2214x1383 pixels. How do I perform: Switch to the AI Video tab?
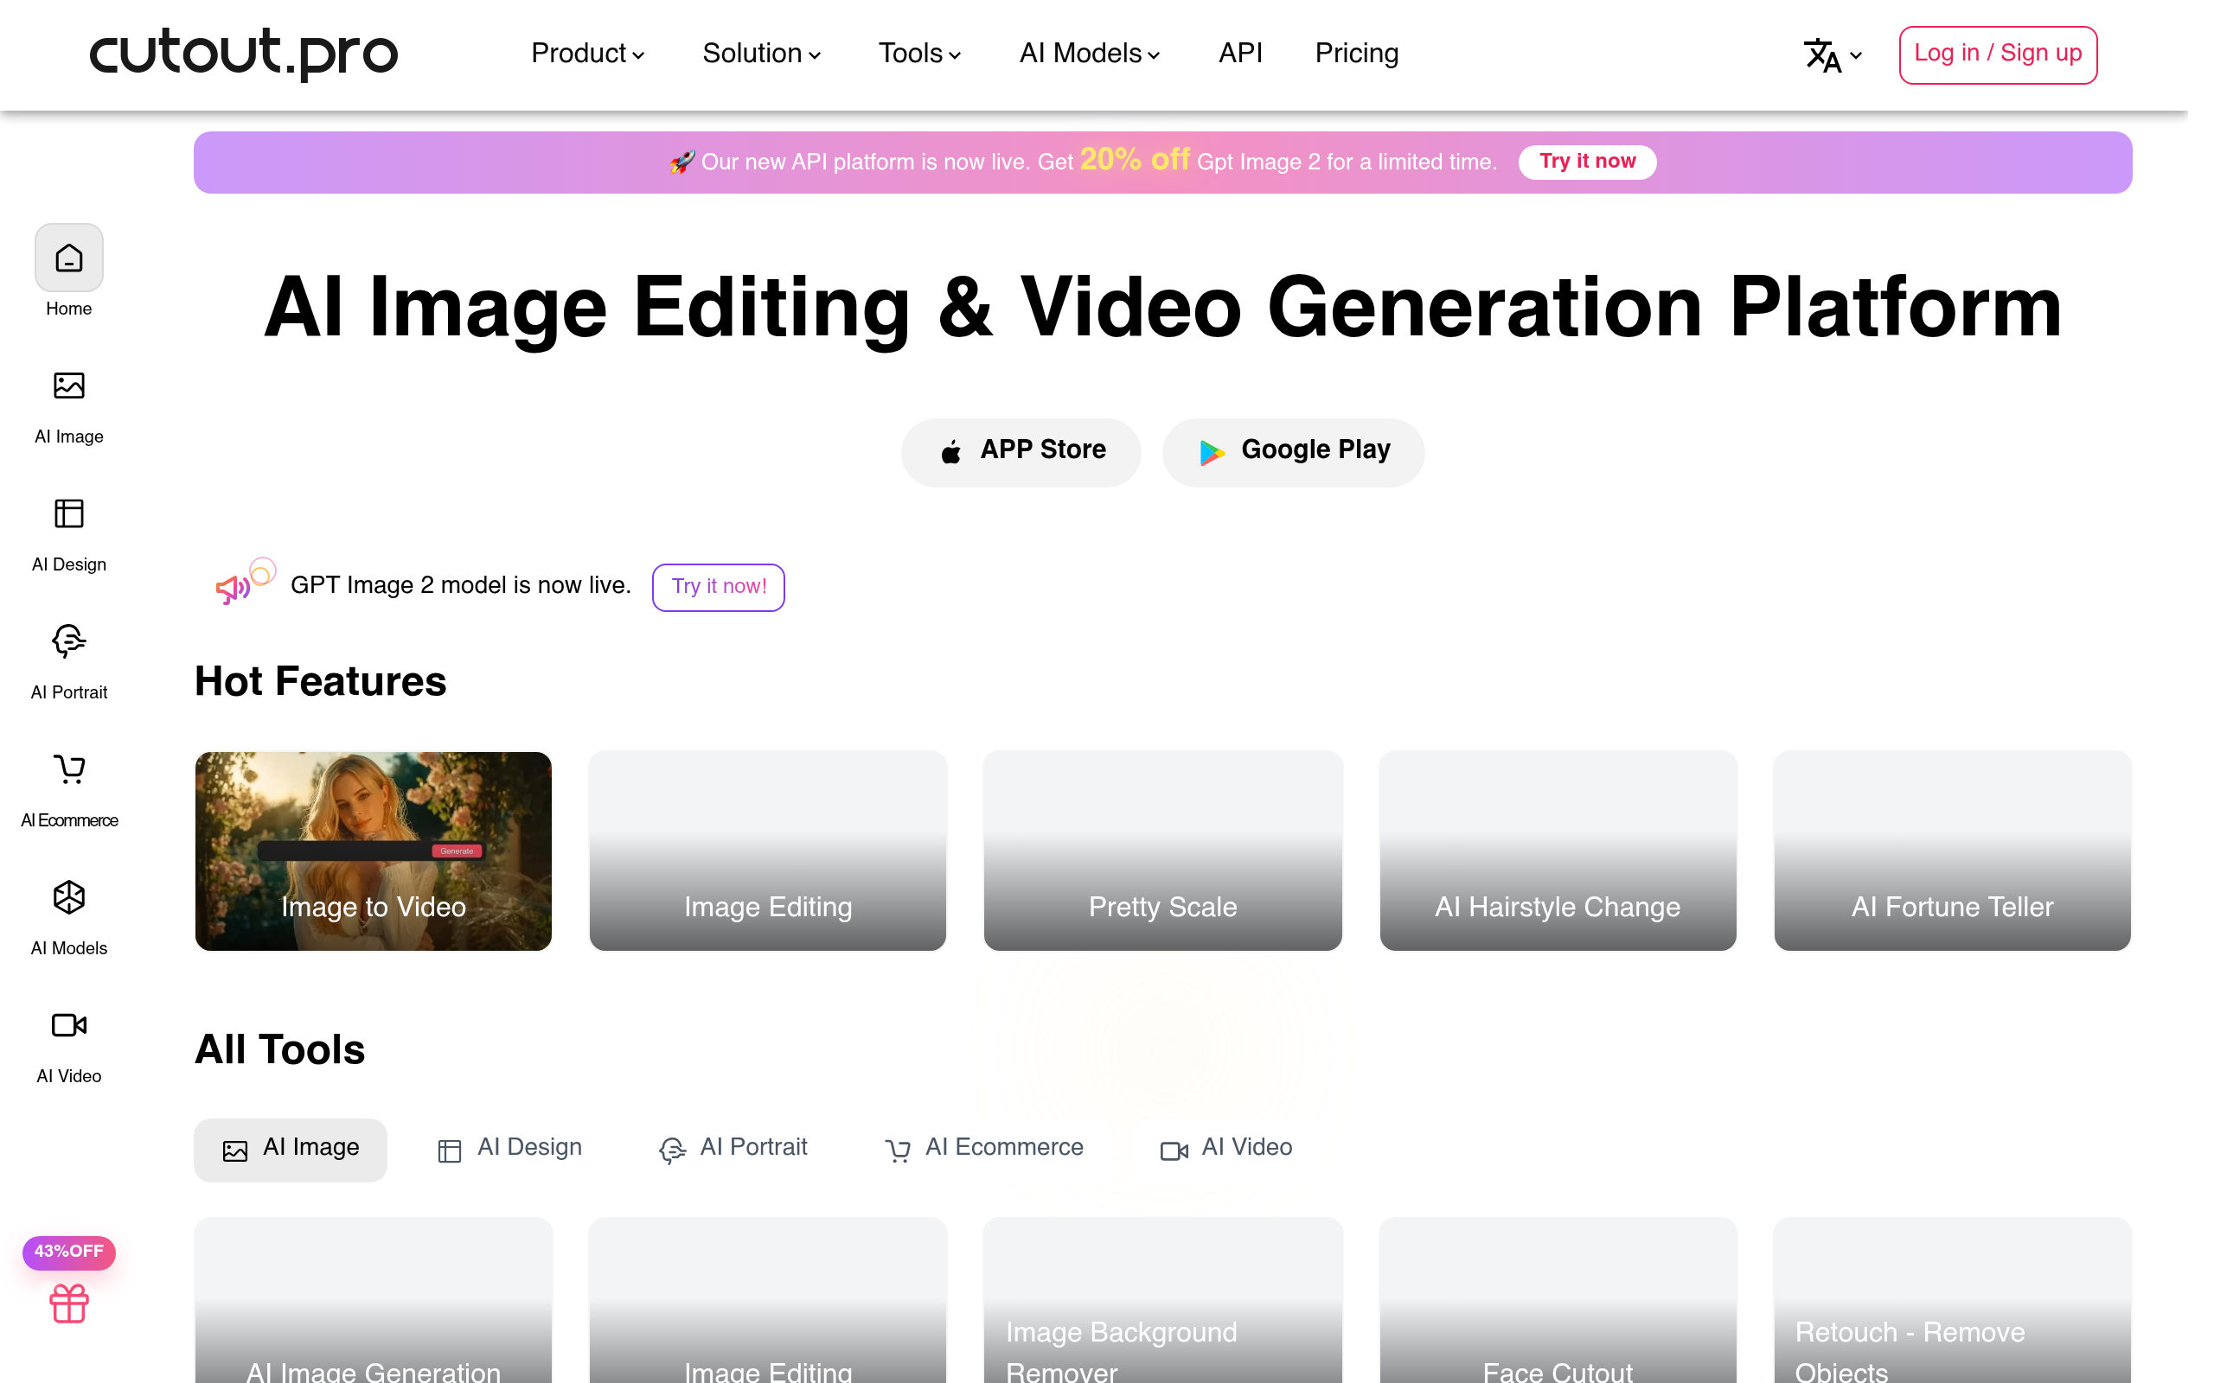point(1226,1149)
